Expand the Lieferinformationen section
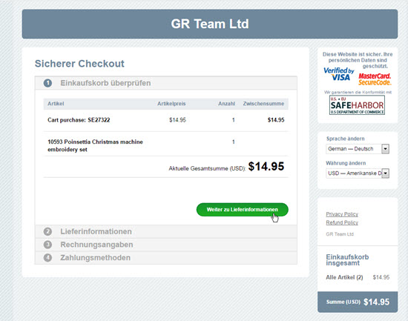408x321 pixels. coord(166,231)
